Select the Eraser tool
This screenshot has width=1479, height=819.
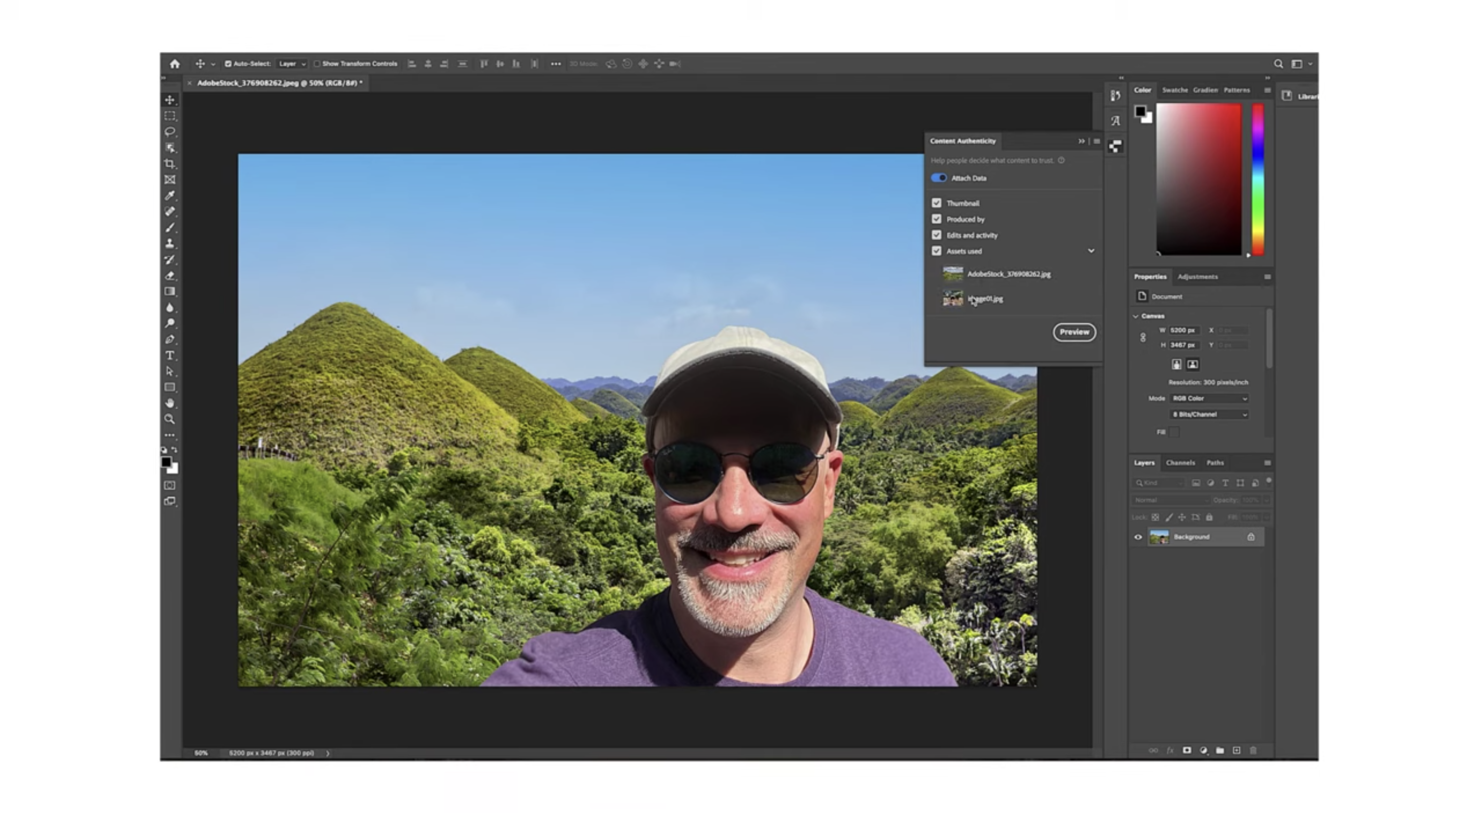pos(170,276)
